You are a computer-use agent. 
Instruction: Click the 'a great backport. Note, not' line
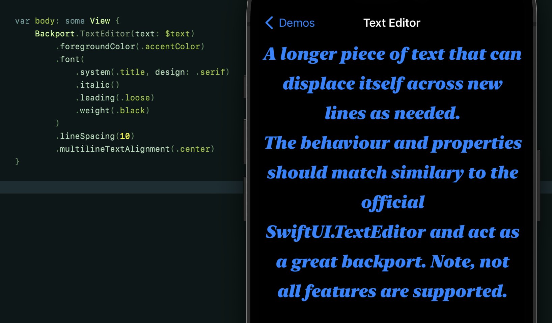[392, 262]
